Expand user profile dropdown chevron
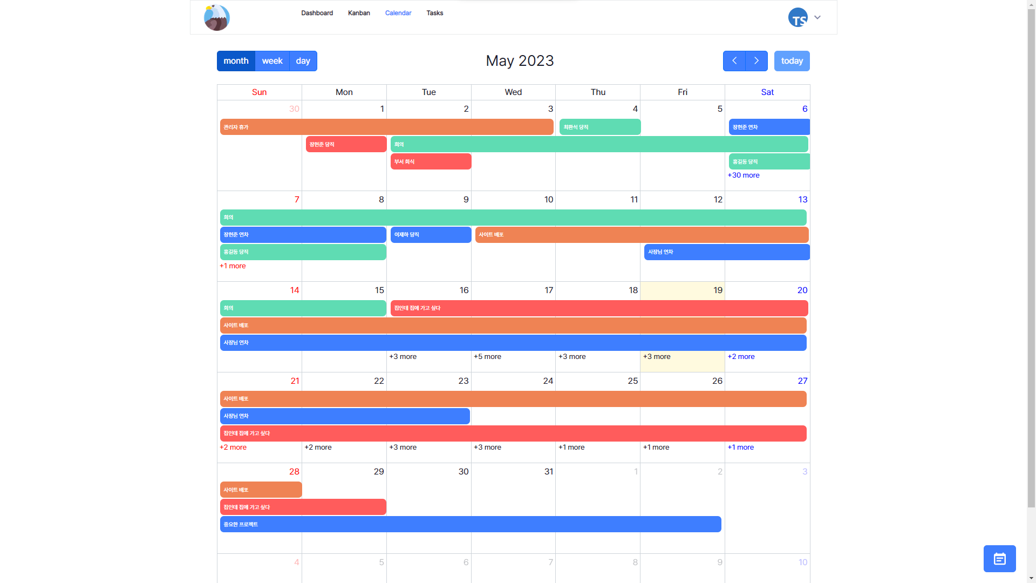The image size is (1036, 583). pos(817,17)
